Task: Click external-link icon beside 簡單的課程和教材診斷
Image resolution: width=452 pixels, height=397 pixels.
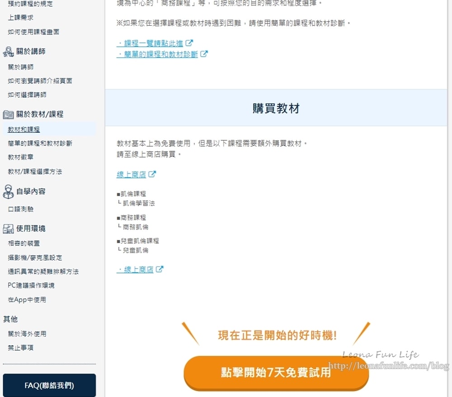Action: (x=204, y=54)
